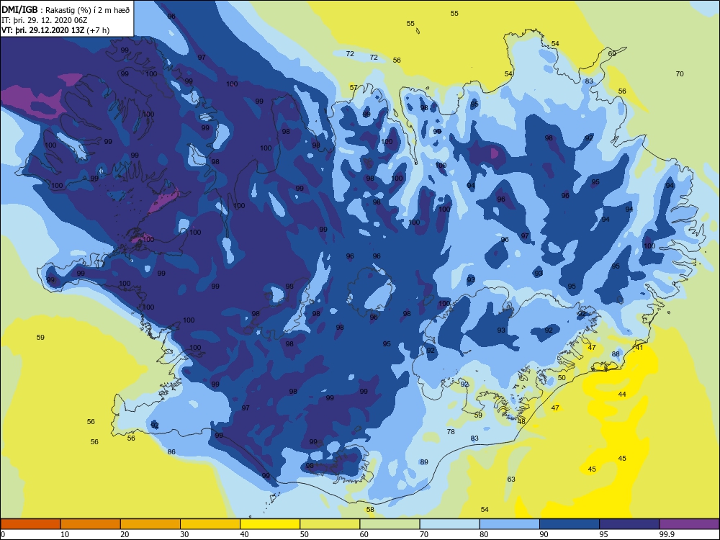Choose the 70–80 pale blue legend swatch
Image resolution: width=720 pixels, height=540 pixels.
point(450,524)
